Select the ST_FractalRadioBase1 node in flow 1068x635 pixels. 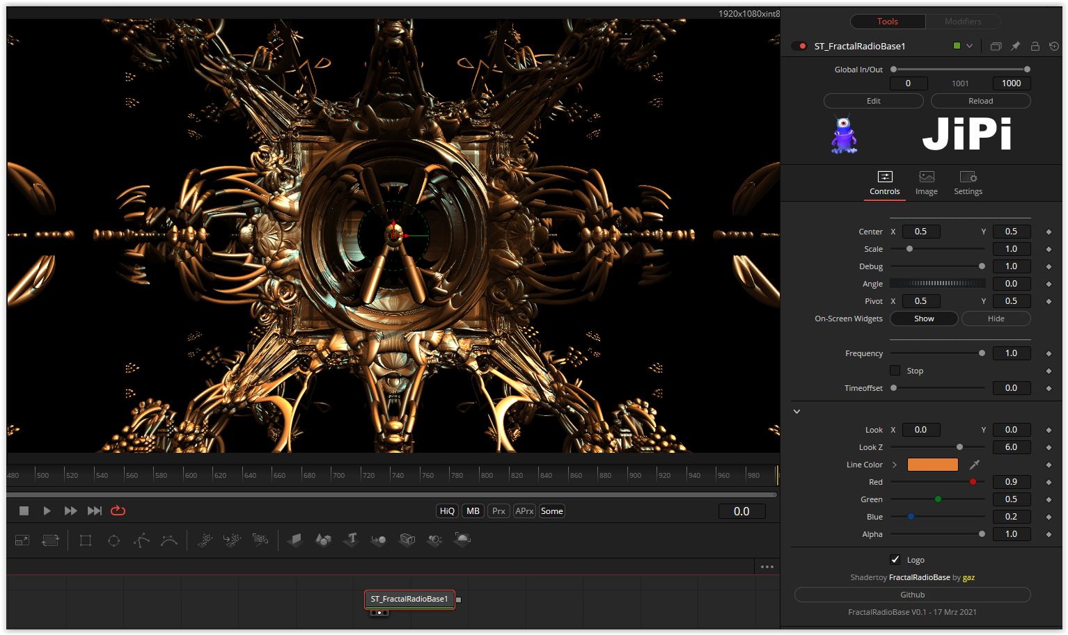point(409,599)
